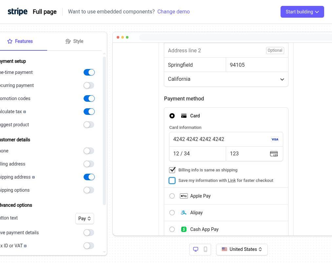Click the Address line 2 field
Viewport: 332px width, 263px height.
[226, 50]
